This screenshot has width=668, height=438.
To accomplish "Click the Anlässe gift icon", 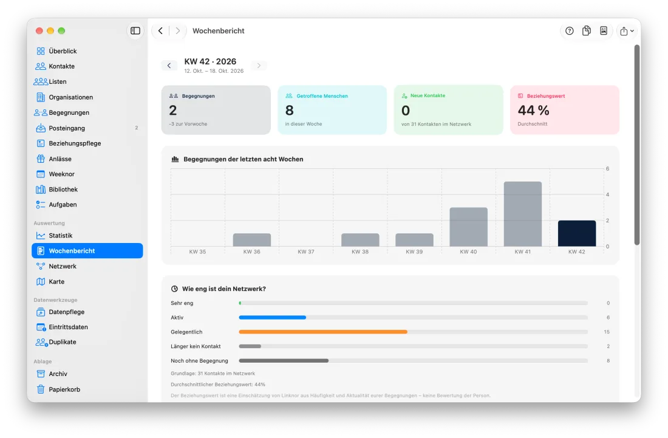I will pos(41,159).
